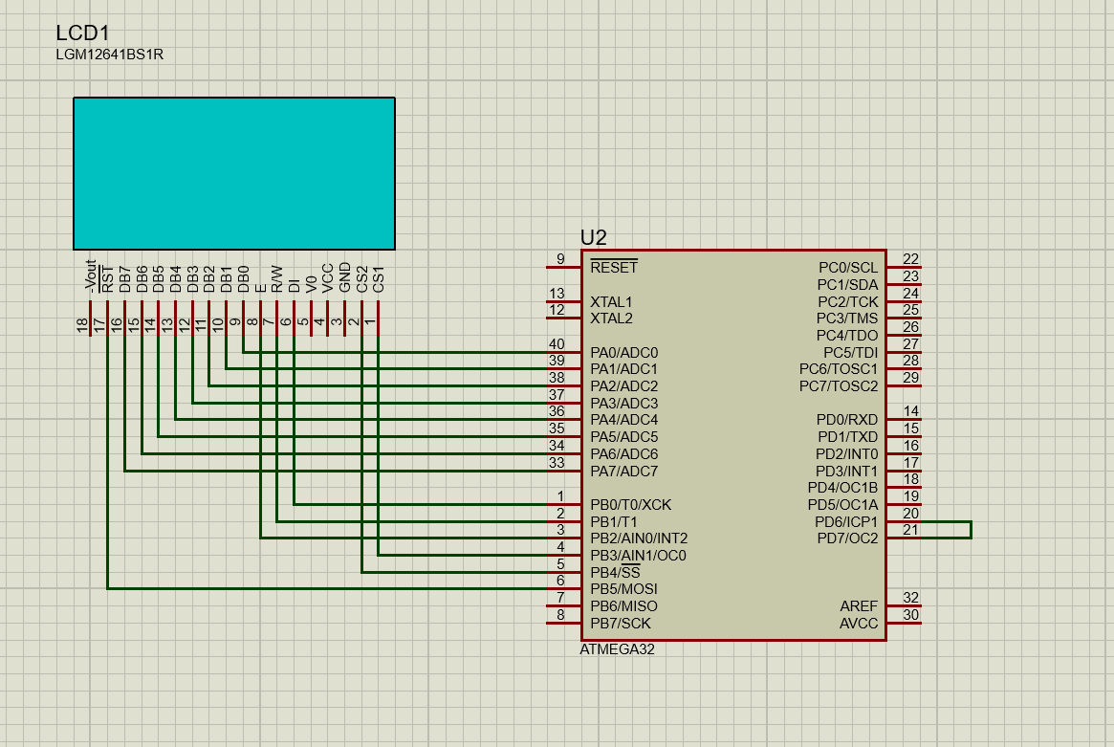Click the PA0/ADC0 pin label
Viewport: 1114px width, 747px height.
[623, 353]
